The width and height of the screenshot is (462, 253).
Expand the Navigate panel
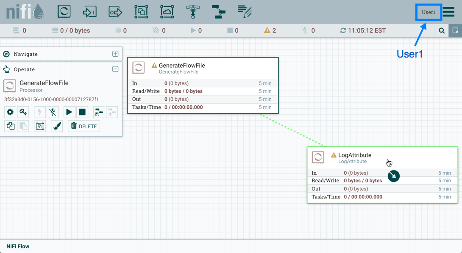115,54
